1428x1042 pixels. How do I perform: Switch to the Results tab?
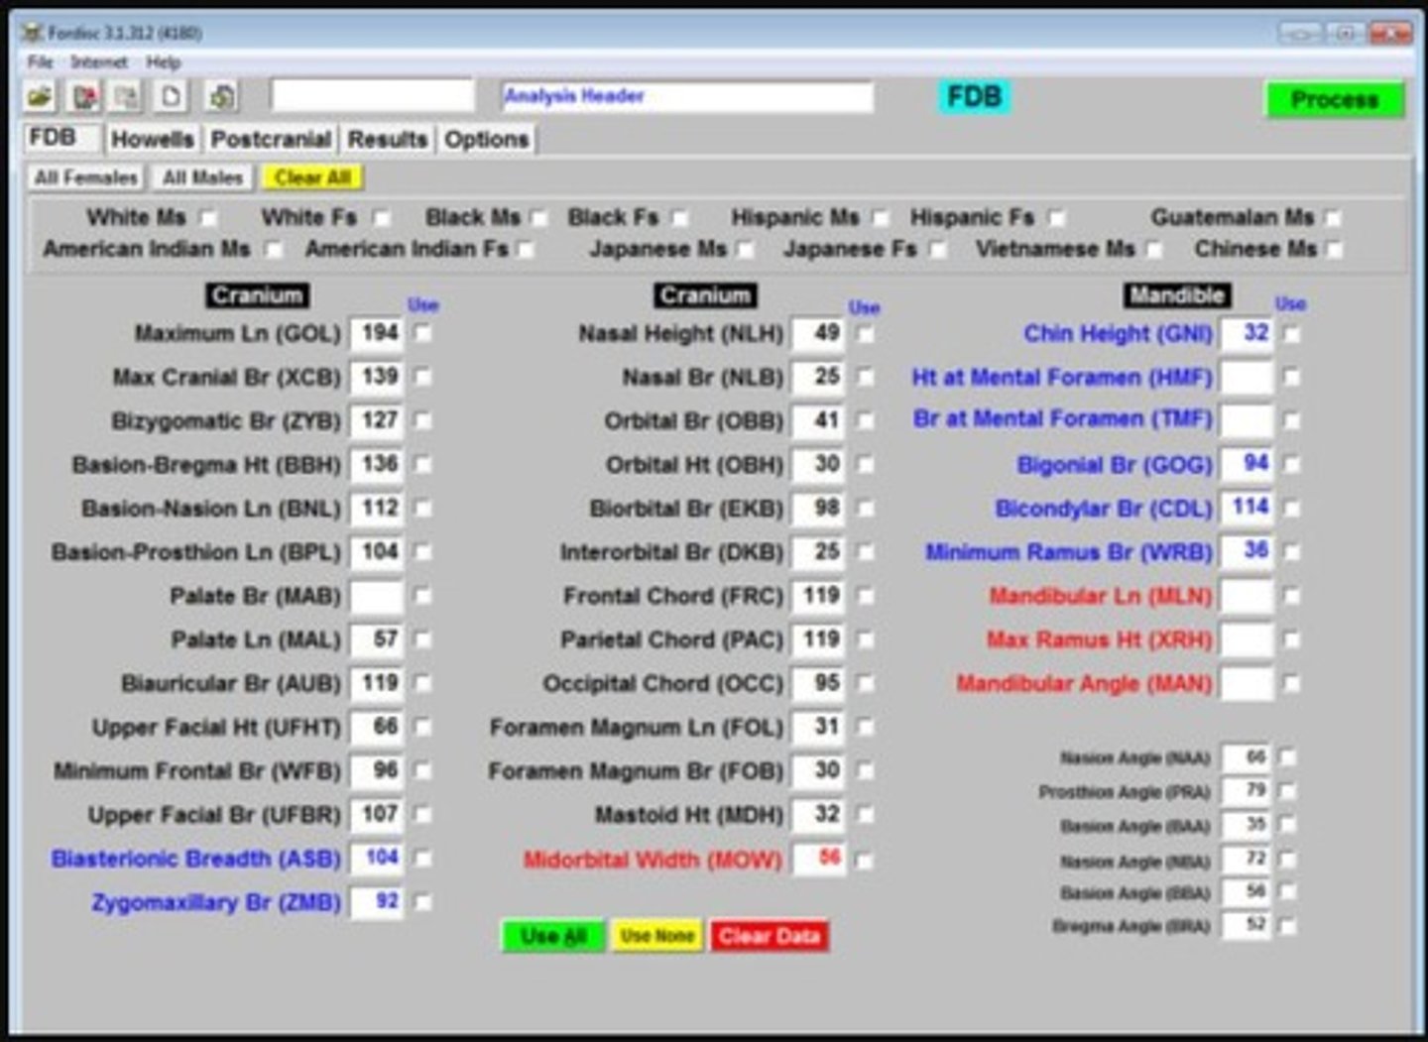pyautogui.click(x=388, y=140)
